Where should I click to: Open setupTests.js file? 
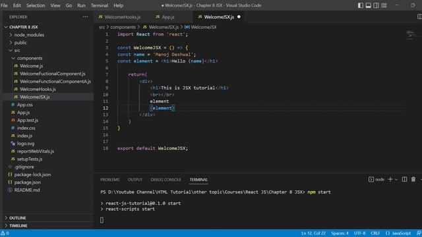click(30, 159)
